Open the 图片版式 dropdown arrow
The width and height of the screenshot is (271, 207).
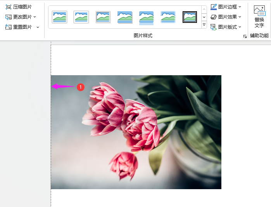coord(240,27)
